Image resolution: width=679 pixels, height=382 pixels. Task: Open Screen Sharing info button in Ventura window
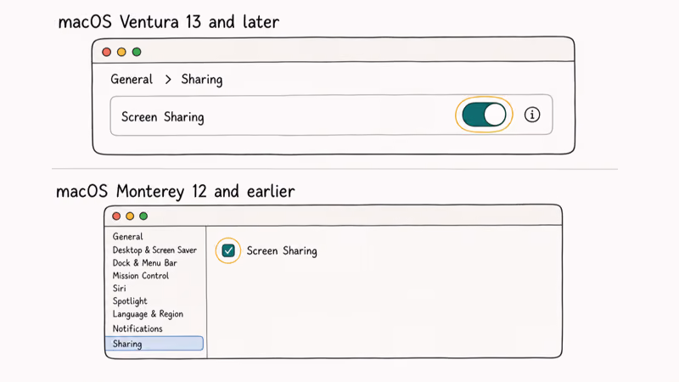click(x=532, y=115)
